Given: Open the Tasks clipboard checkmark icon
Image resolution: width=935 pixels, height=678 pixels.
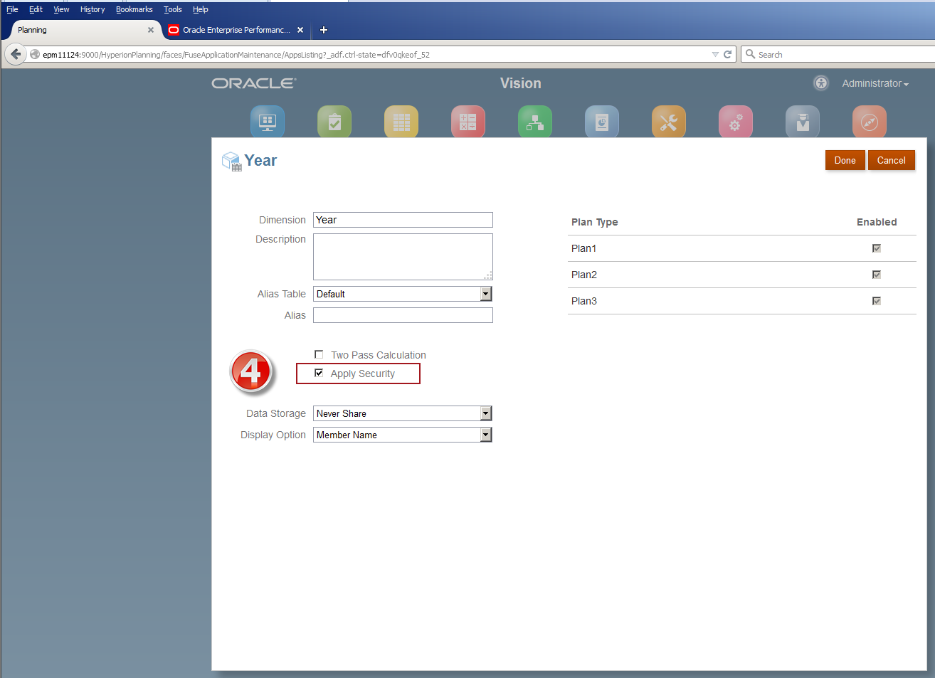Looking at the screenshot, I should coord(334,122).
